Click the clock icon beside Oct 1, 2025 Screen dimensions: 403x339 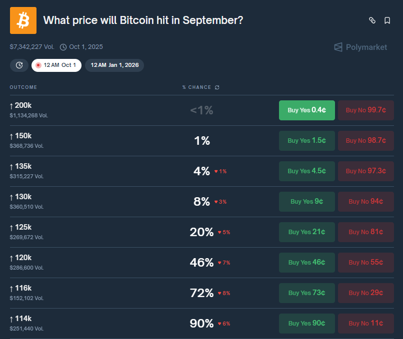(x=63, y=46)
